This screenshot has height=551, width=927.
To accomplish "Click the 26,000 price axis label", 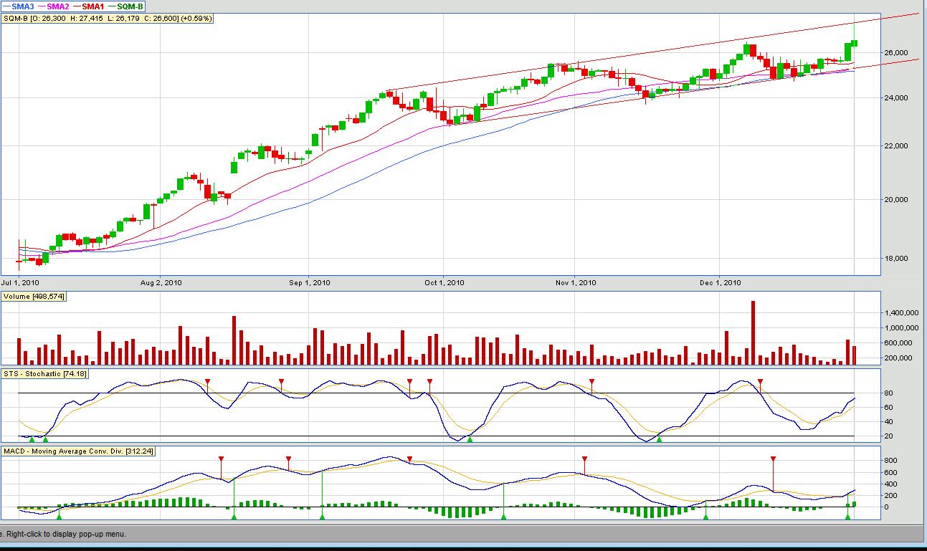I will coord(899,53).
